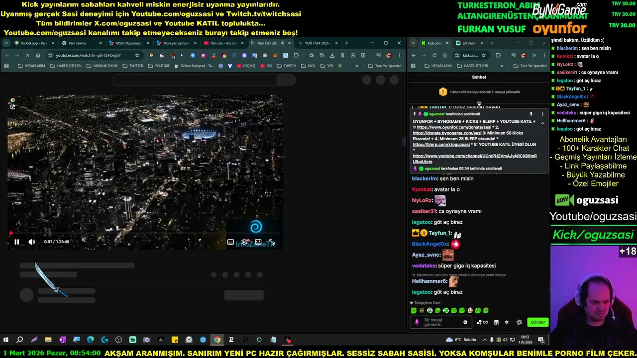Pause the YouTube video playback

16,242
